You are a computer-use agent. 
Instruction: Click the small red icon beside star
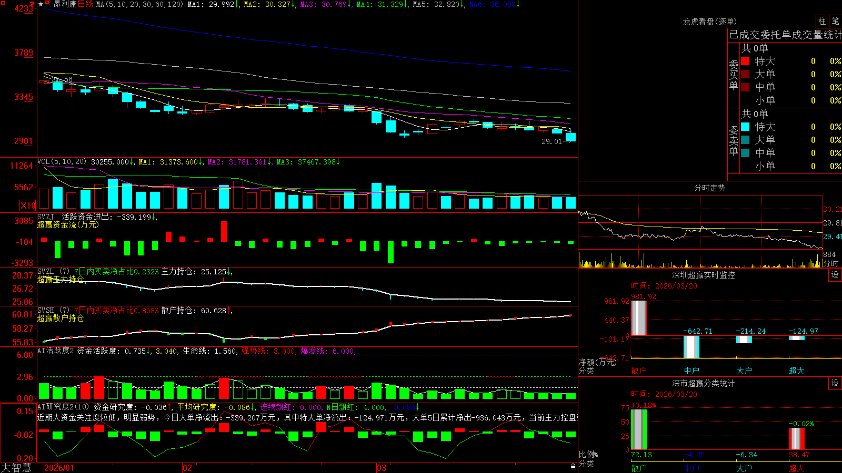(x=47, y=3)
